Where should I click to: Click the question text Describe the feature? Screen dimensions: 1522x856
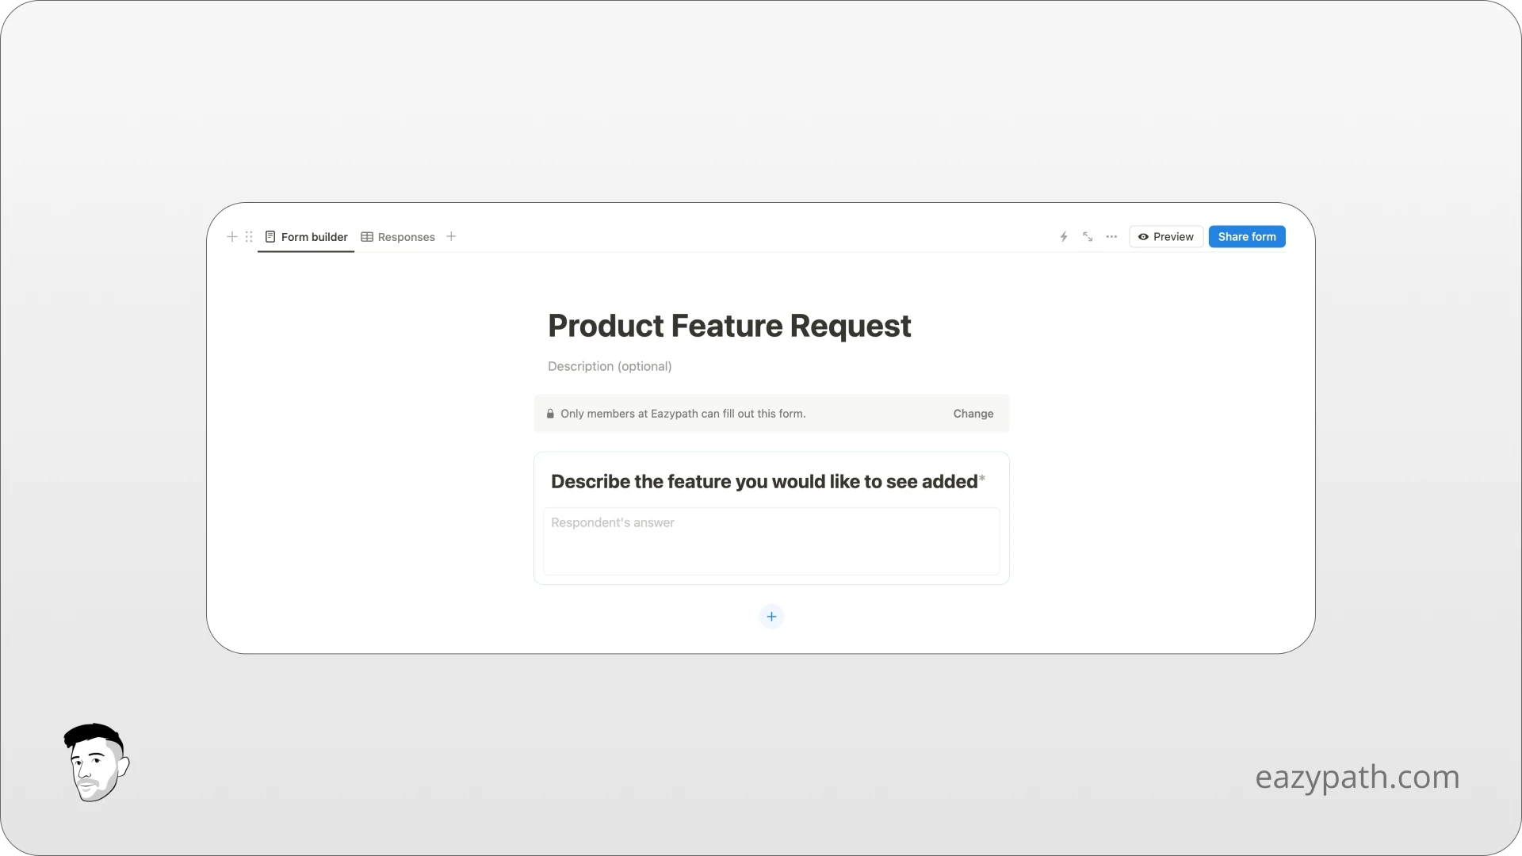click(x=763, y=481)
